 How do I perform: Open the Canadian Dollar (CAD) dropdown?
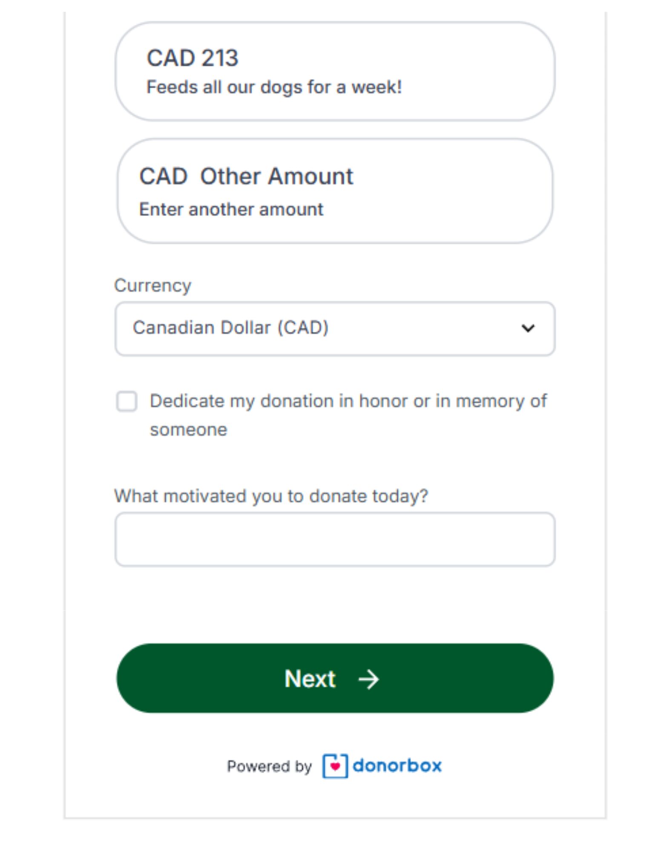335,328
